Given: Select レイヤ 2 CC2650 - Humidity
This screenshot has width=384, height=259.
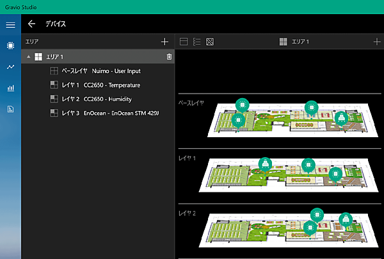Looking at the screenshot, I should [96, 99].
